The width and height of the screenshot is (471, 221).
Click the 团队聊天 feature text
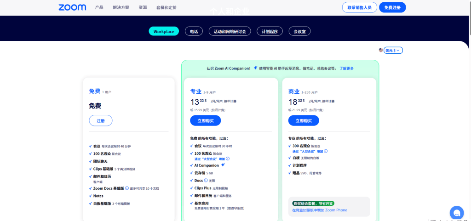[x=100, y=161]
